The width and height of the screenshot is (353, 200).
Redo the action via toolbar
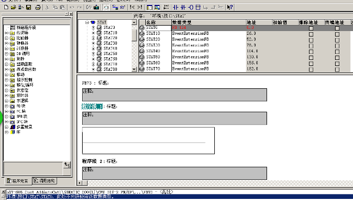pos(79,8)
